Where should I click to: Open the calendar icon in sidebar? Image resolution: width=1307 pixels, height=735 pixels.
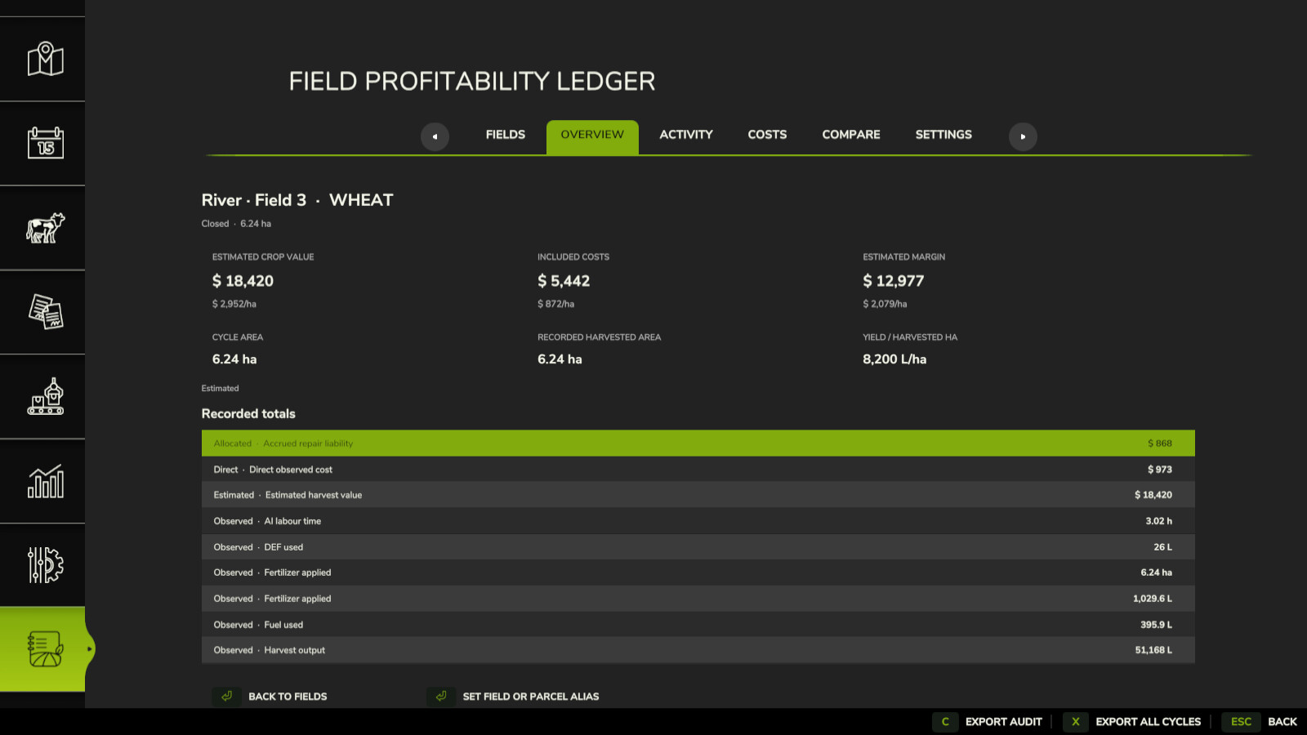click(x=46, y=143)
